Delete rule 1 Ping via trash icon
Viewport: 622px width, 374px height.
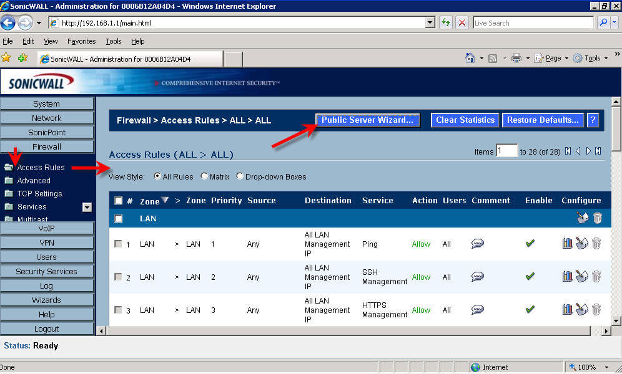(596, 243)
